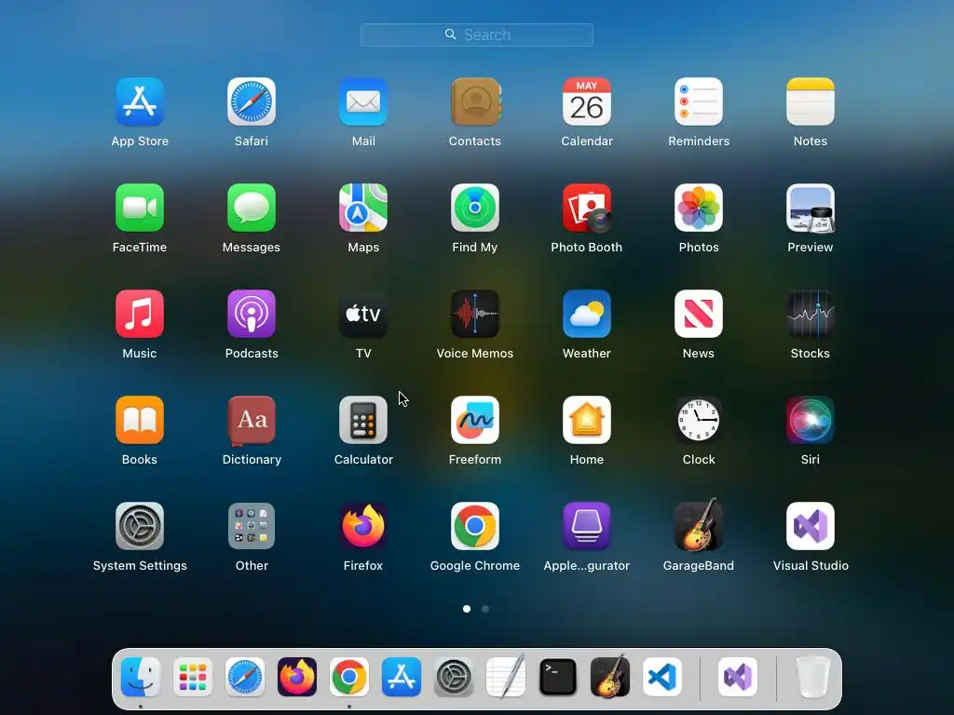Launch Photo Booth
Image resolution: width=954 pixels, height=715 pixels.
pos(587,208)
